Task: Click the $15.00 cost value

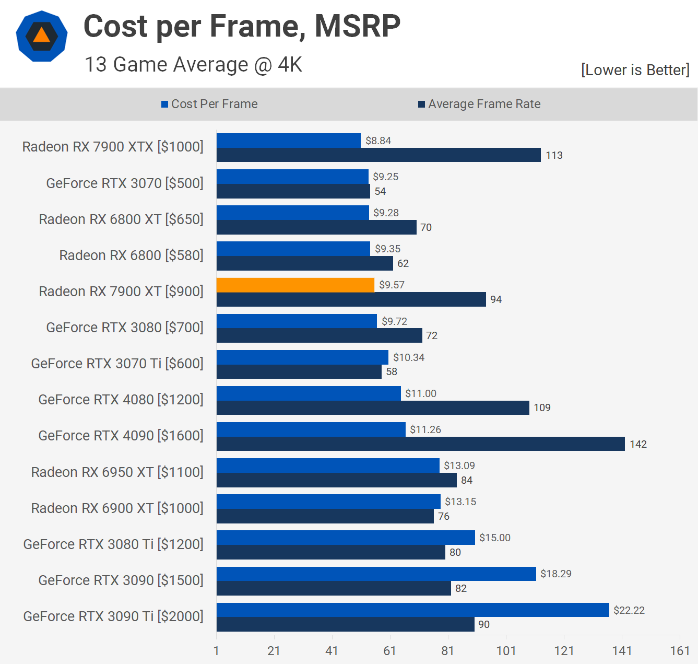Action: click(495, 538)
